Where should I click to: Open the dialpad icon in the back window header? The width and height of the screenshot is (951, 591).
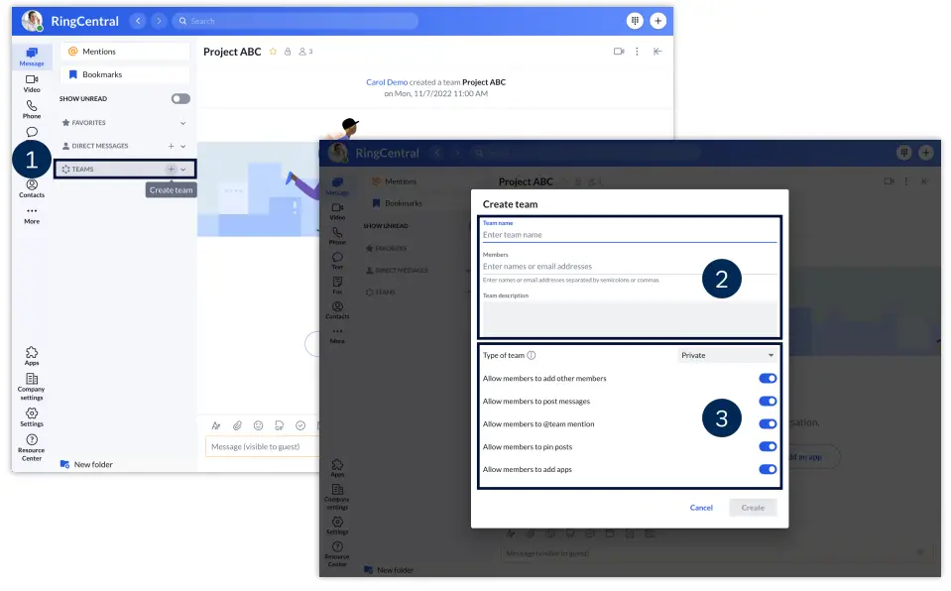(x=635, y=21)
